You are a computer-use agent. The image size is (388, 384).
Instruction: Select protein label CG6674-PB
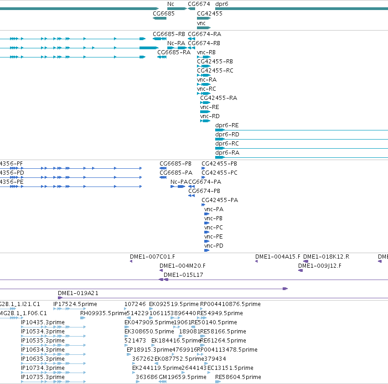pyautogui.click(x=204, y=191)
